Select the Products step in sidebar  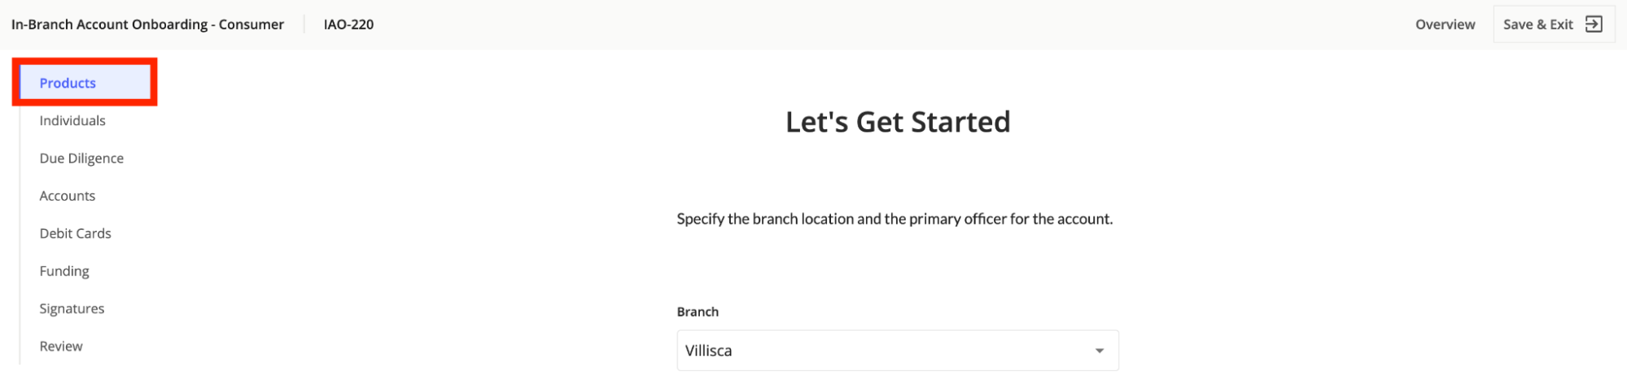click(85, 83)
